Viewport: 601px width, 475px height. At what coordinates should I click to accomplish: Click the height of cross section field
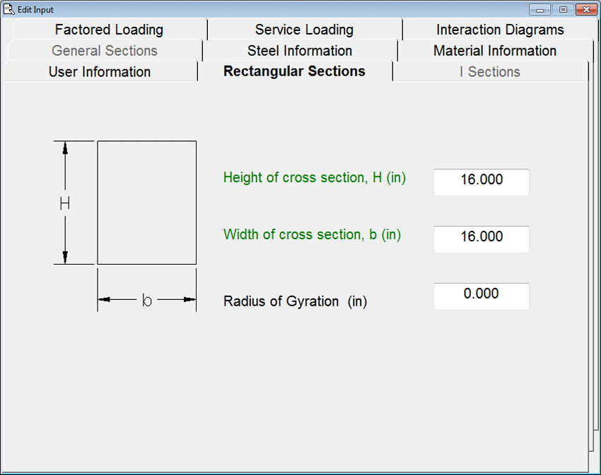[482, 180]
